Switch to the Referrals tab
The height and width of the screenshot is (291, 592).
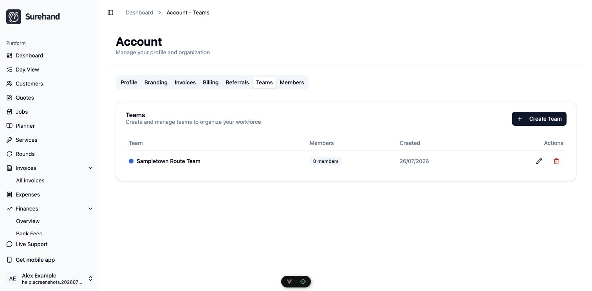click(237, 82)
